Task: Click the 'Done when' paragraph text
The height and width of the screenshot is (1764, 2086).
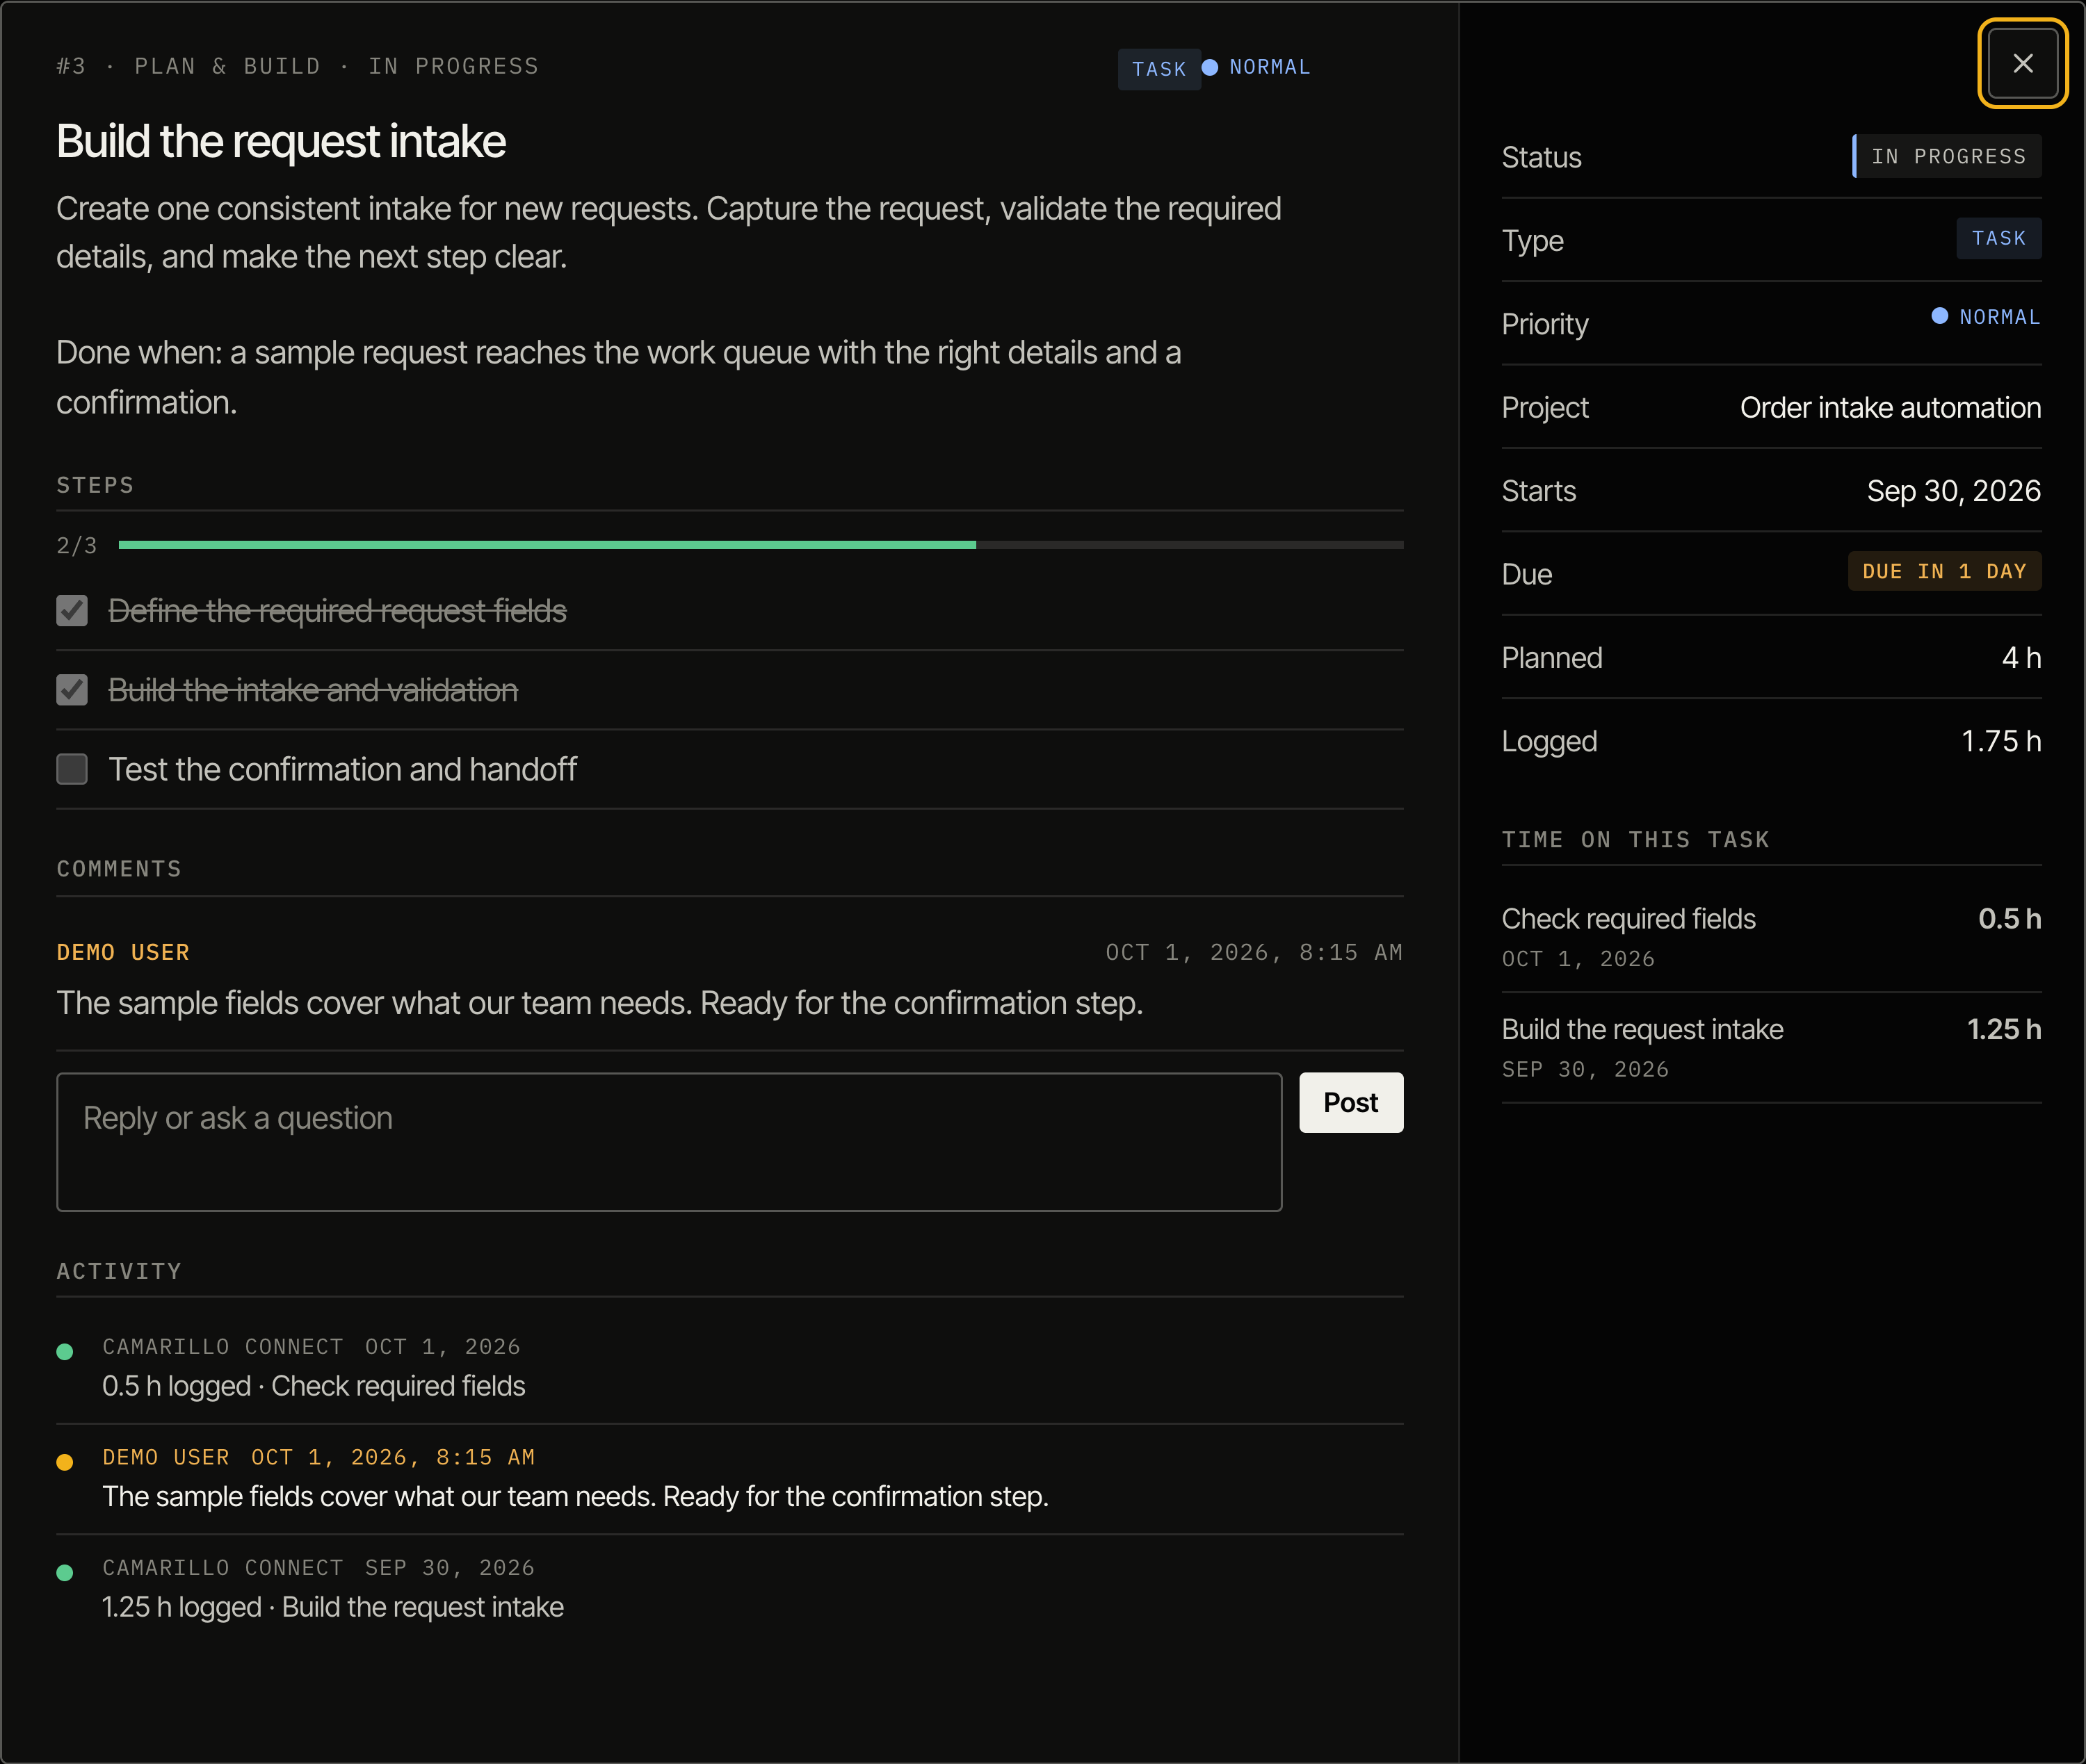Action: (x=618, y=377)
